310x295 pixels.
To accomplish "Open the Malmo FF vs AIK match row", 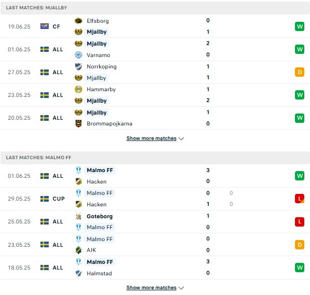I will pyautogui.click(x=155, y=245).
